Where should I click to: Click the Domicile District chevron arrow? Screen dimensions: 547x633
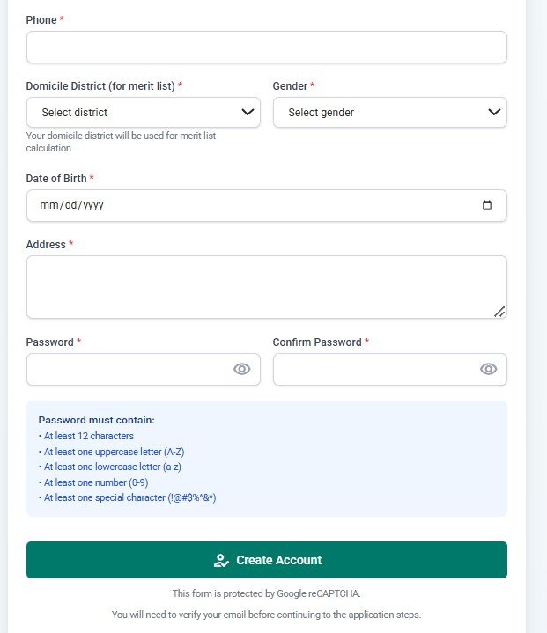pos(248,113)
